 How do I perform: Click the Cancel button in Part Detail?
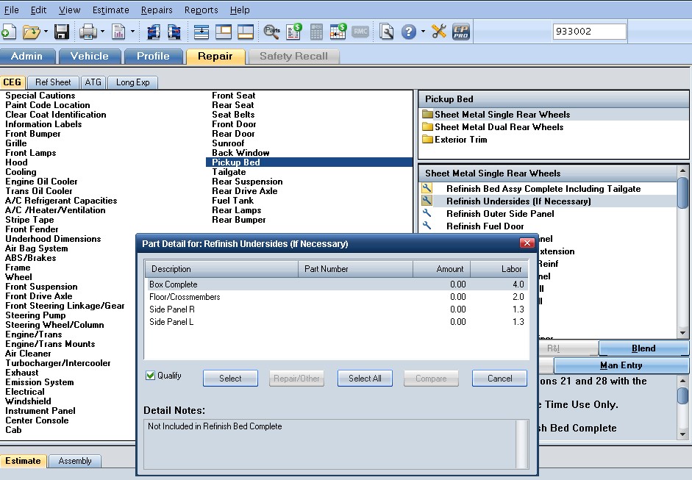tap(499, 379)
